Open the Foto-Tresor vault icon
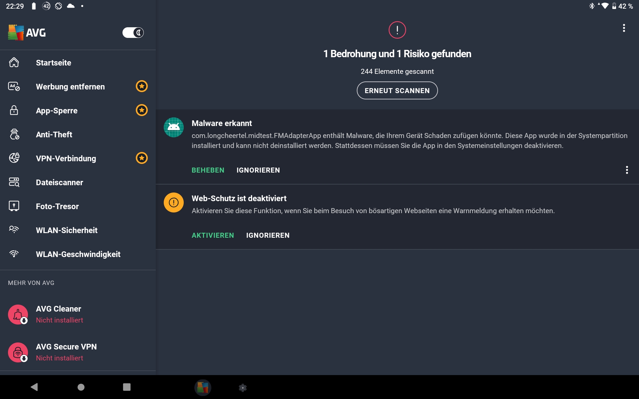Screen dimensions: 639x399 point(14,206)
